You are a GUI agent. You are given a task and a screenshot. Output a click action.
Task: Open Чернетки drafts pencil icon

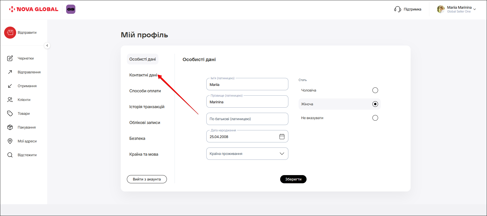10,58
